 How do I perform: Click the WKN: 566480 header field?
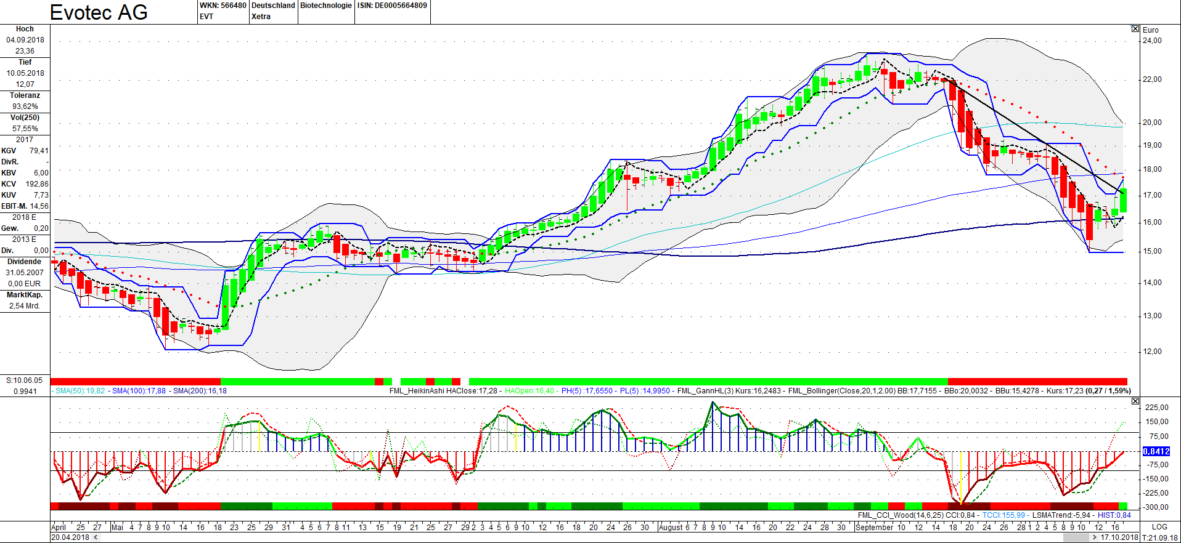(223, 6)
